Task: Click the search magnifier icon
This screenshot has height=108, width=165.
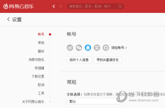Action: (120, 6)
